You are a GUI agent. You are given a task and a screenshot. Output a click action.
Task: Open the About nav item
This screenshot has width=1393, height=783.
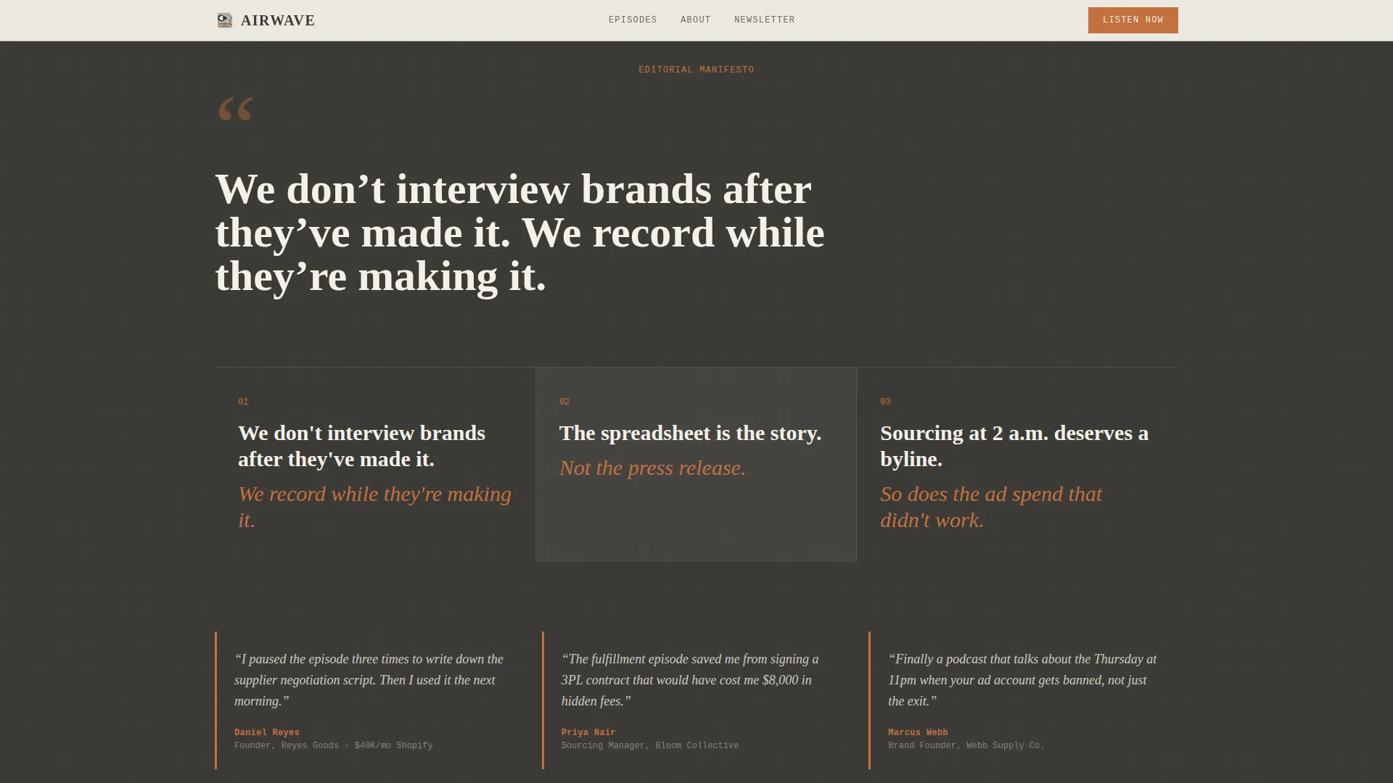click(695, 20)
